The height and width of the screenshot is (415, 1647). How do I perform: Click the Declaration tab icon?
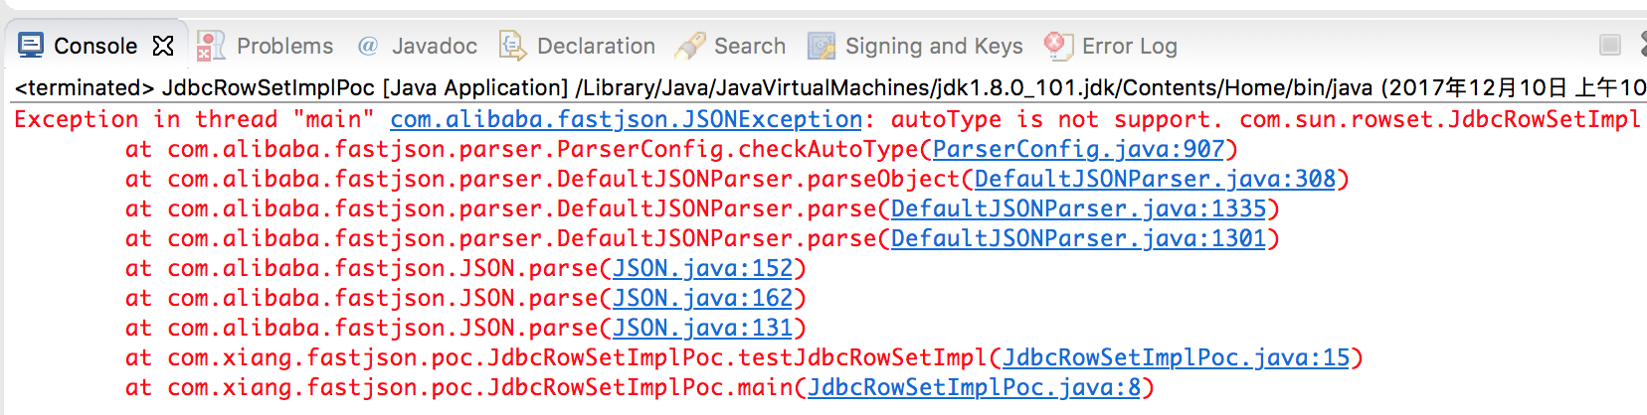click(512, 46)
